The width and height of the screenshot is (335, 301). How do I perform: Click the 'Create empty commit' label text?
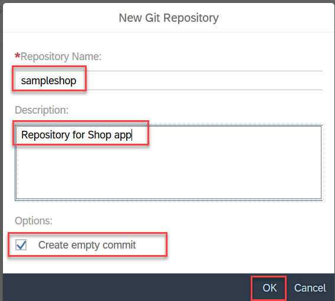(x=87, y=245)
